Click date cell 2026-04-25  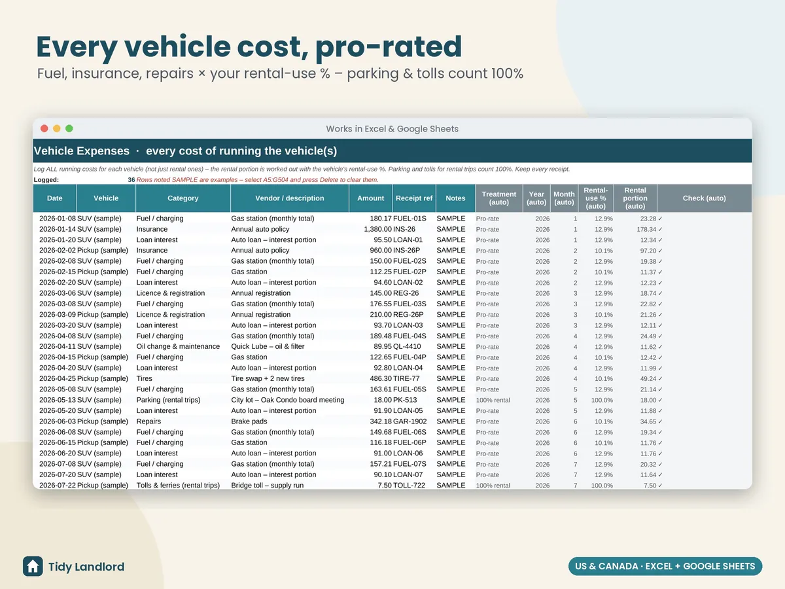point(57,378)
